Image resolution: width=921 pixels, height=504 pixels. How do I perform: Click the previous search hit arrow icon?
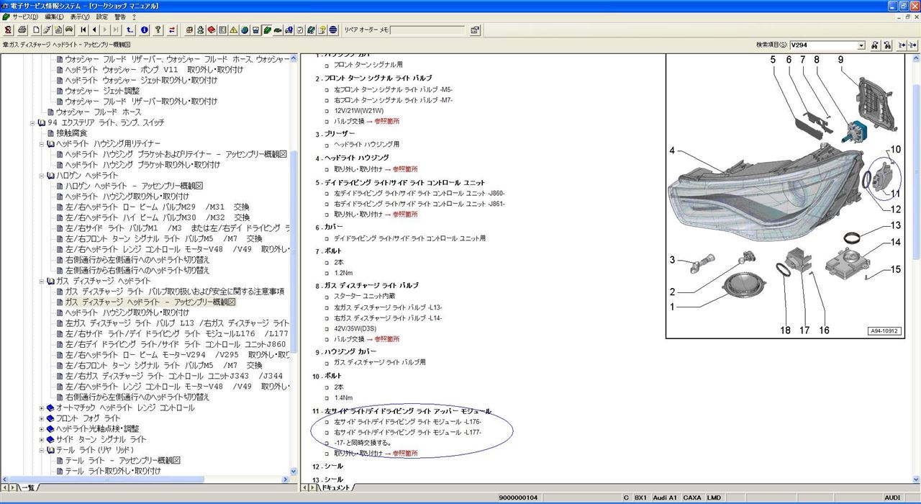pos(902,45)
